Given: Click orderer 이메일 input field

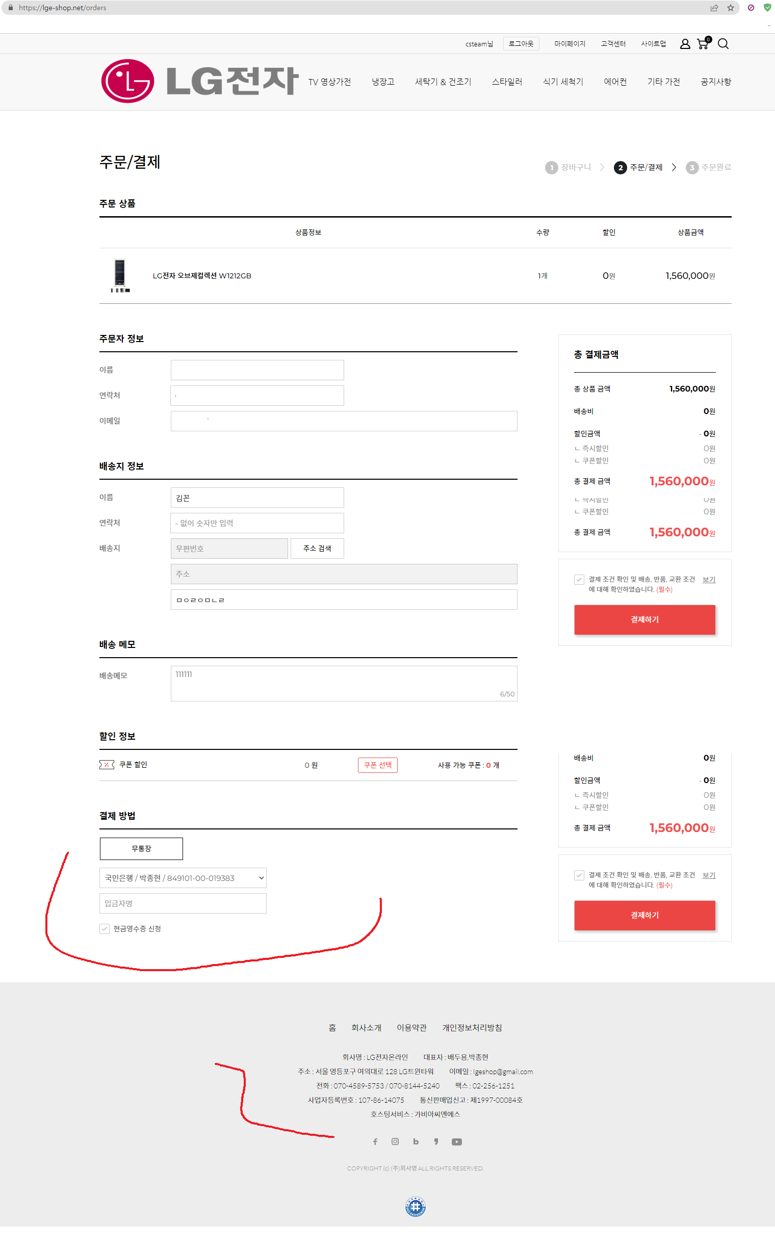Looking at the screenshot, I should [x=344, y=421].
